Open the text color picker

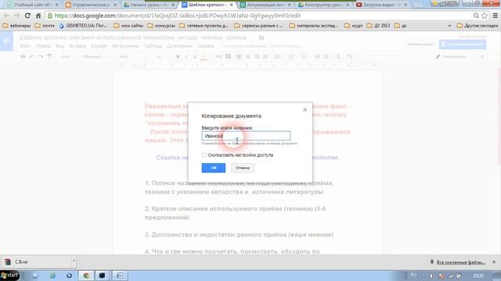(204, 57)
